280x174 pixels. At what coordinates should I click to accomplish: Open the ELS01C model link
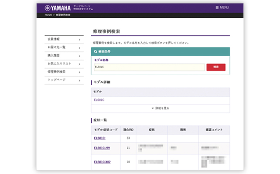(x=99, y=100)
